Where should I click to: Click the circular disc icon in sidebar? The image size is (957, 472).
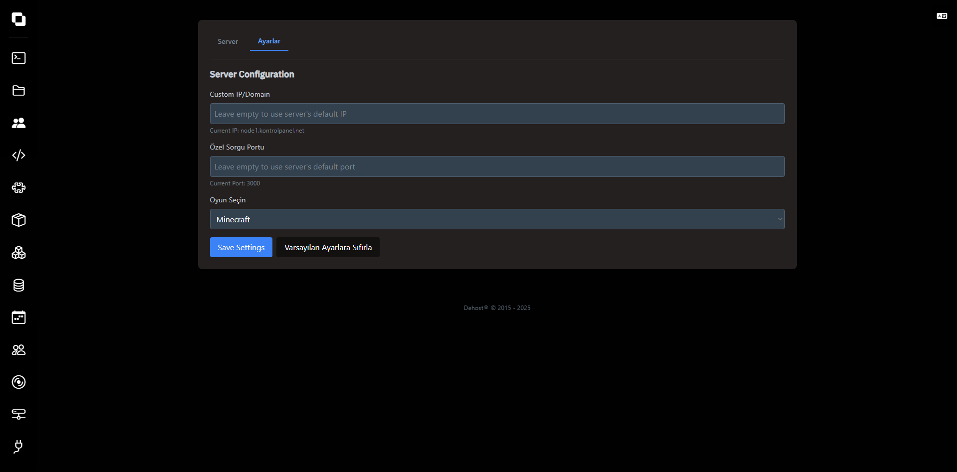tap(18, 382)
